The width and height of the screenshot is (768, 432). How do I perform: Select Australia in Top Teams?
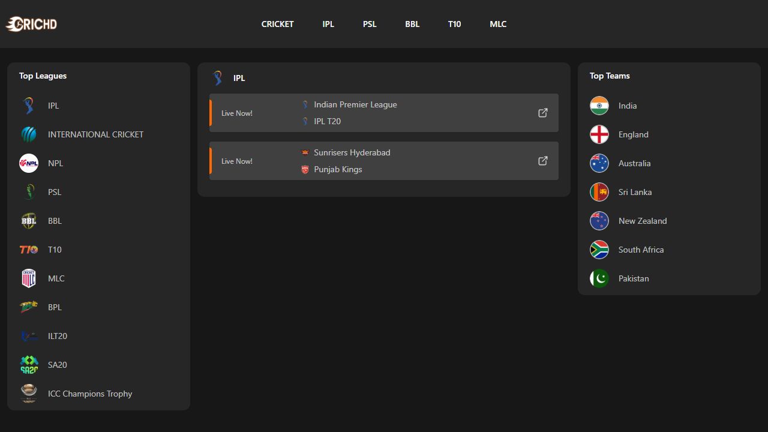click(x=634, y=163)
